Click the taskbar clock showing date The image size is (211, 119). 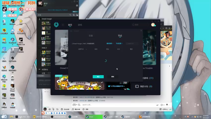(206, 117)
